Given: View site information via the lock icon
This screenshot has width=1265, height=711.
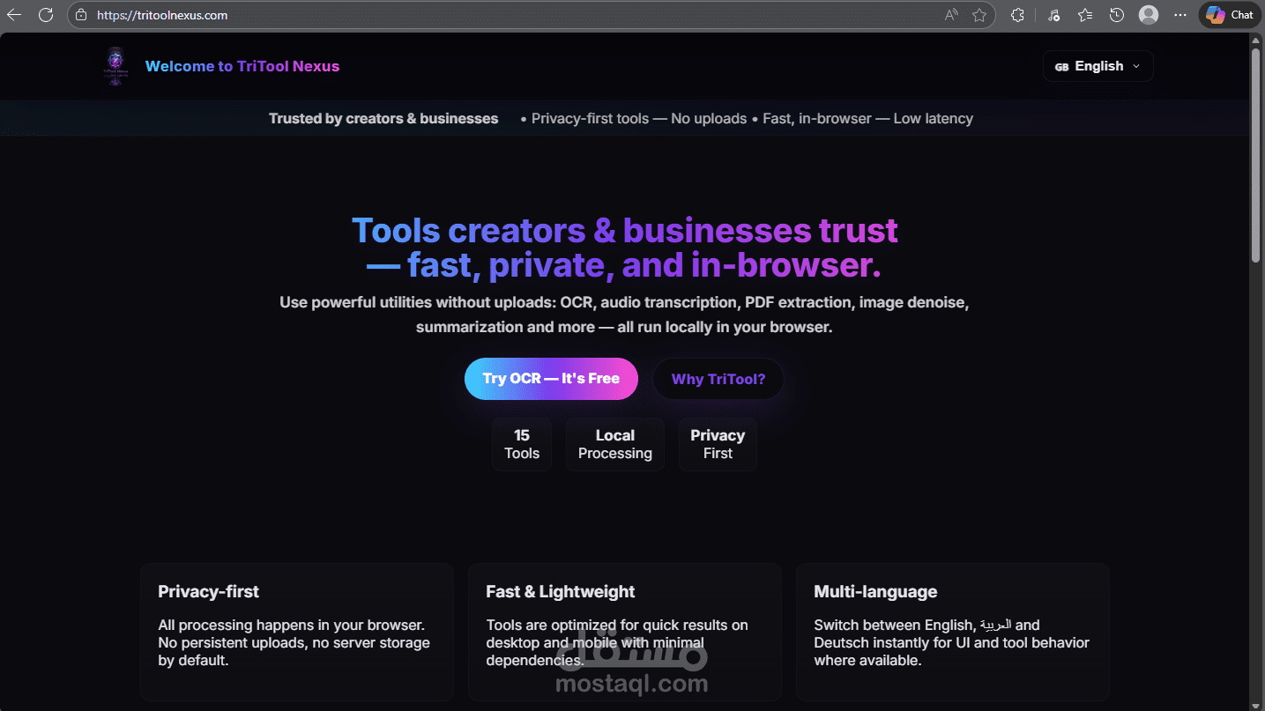Looking at the screenshot, I should (81, 15).
